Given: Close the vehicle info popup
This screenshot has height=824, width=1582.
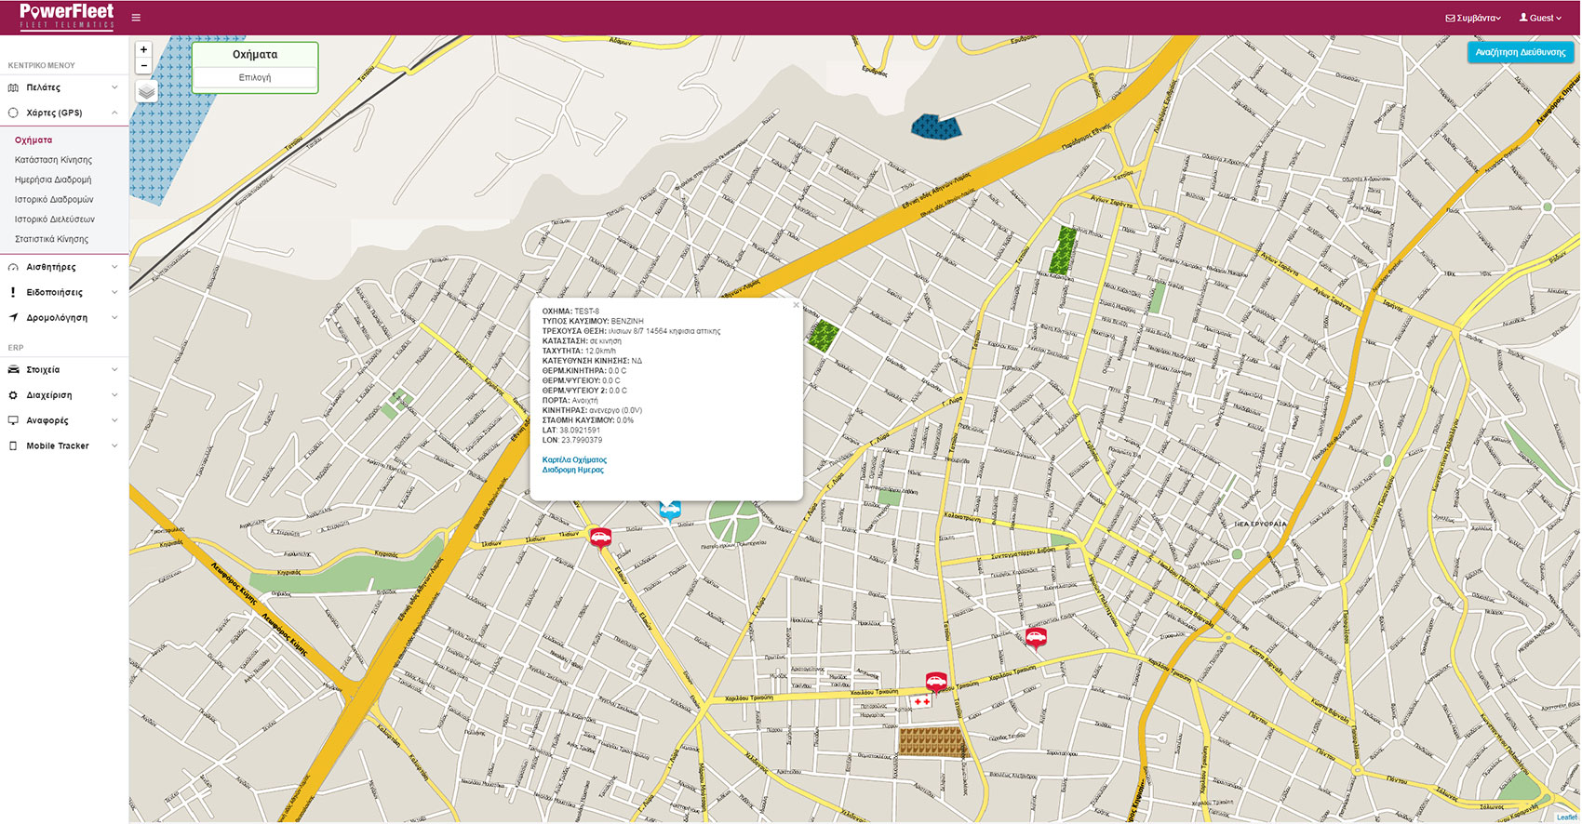Looking at the screenshot, I should point(796,305).
